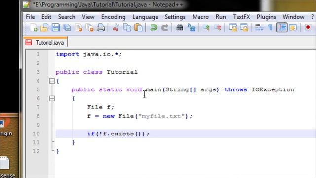Click the Copy toolbar icon
The image size is (316, 178).
(x=127, y=27)
